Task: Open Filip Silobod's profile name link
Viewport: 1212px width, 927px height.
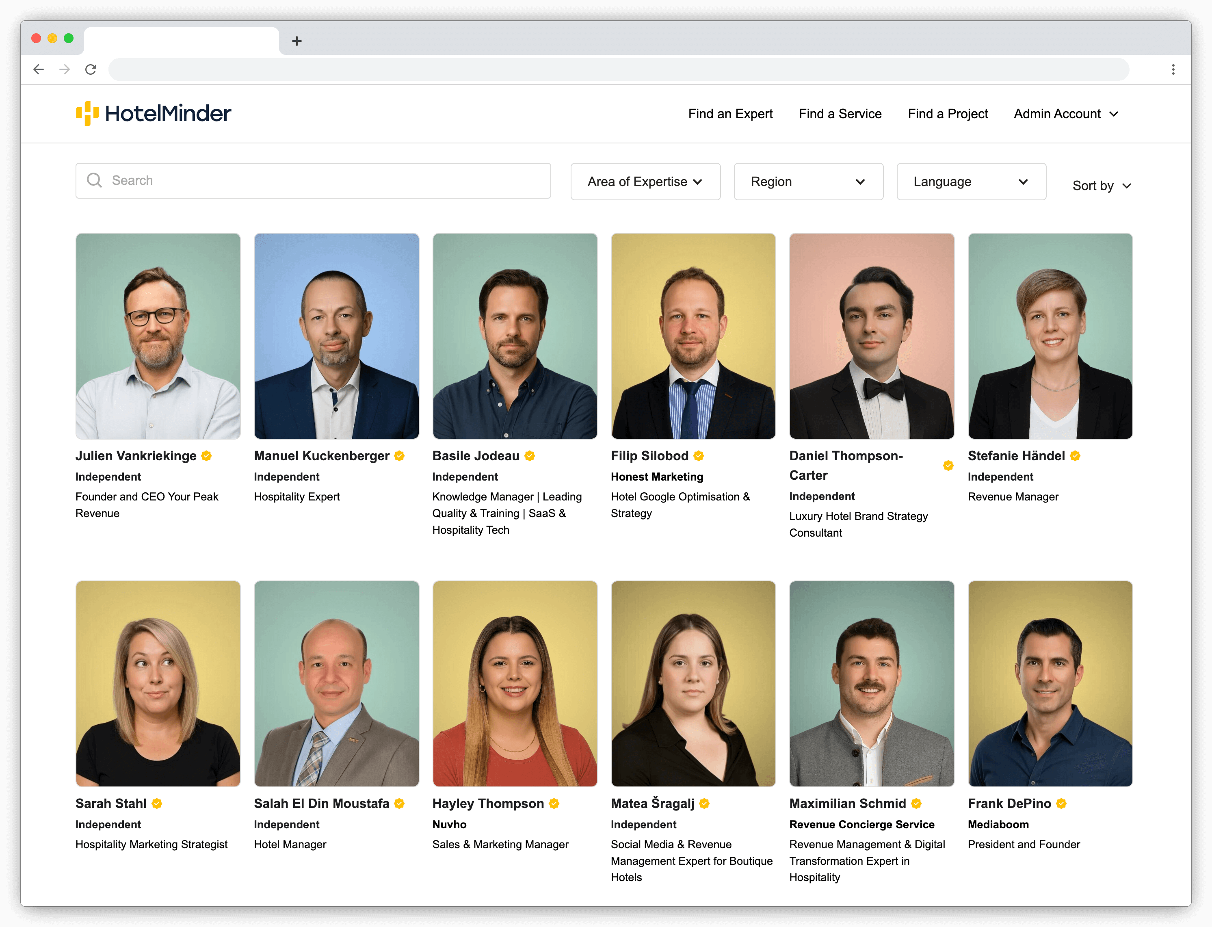Action: pos(649,456)
